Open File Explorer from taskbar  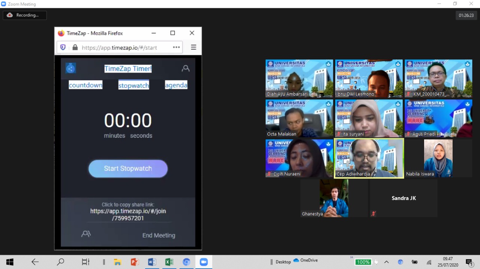(117, 262)
